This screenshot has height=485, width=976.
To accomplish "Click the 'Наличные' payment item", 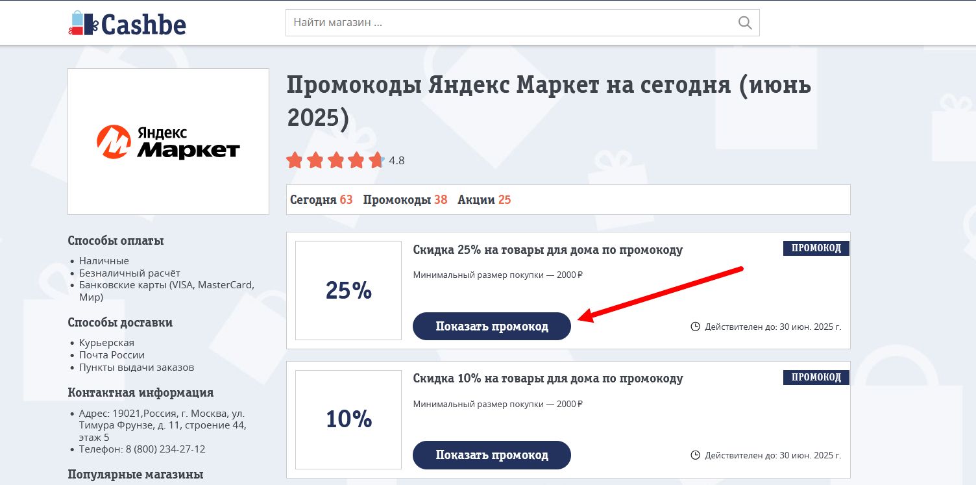I will [x=104, y=261].
